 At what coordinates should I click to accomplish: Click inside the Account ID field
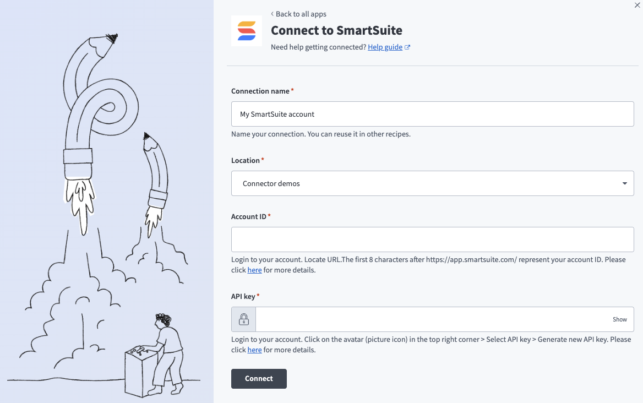click(x=432, y=239)
